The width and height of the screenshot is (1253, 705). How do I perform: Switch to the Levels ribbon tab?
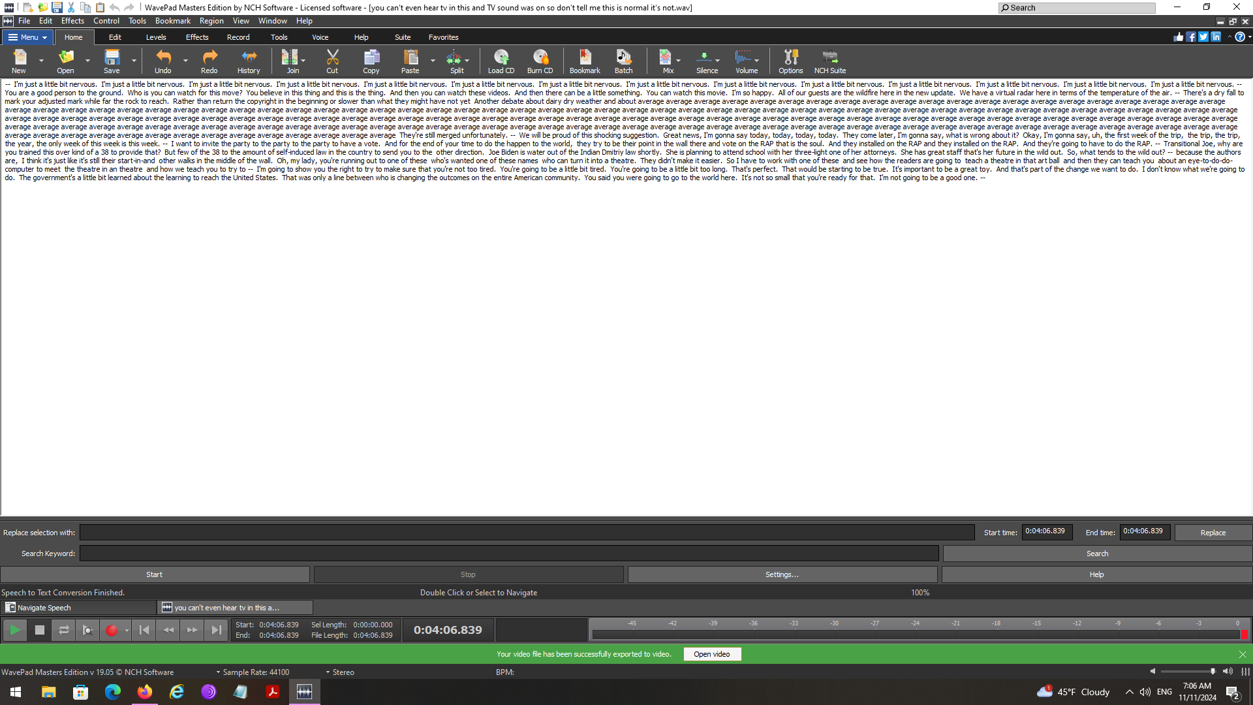155,37
